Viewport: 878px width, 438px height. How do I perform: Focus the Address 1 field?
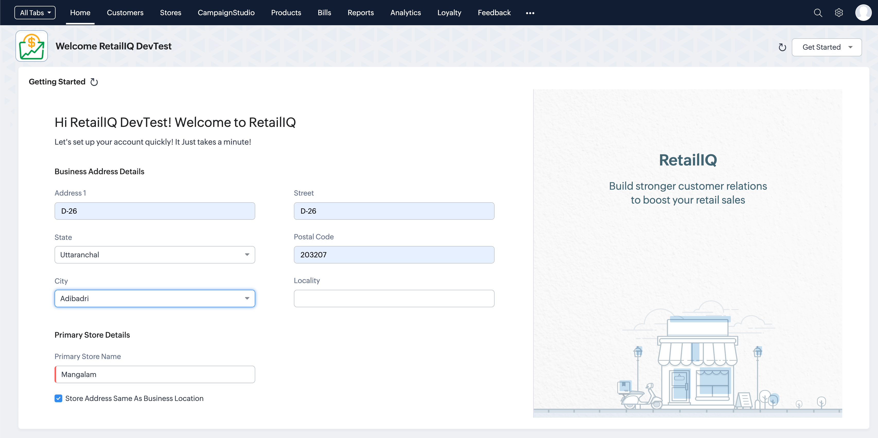155,211
